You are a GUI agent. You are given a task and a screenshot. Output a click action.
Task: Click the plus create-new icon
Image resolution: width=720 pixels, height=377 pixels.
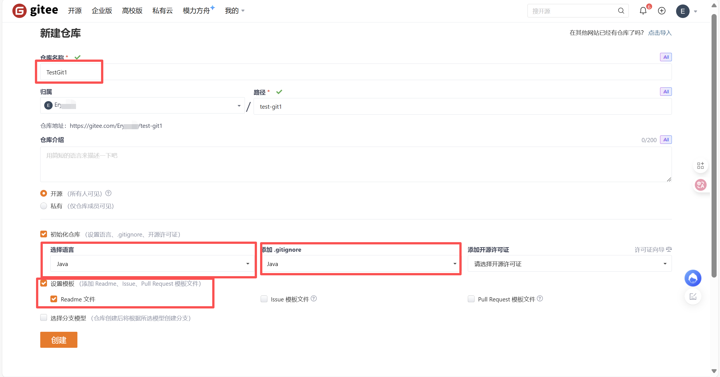pyautogui.click(x=661, y=11)
